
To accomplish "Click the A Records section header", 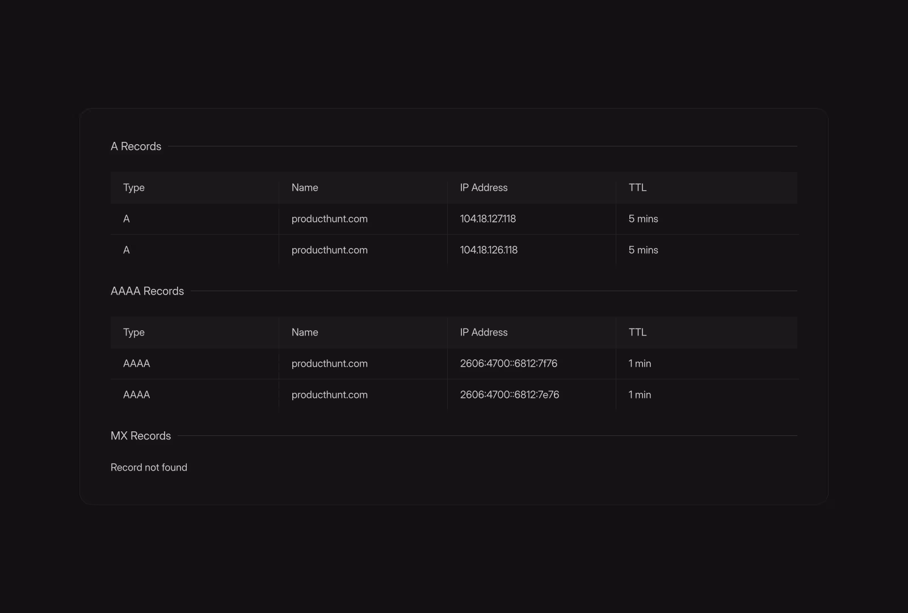I will pyautogui.click(x=136, y=146).
